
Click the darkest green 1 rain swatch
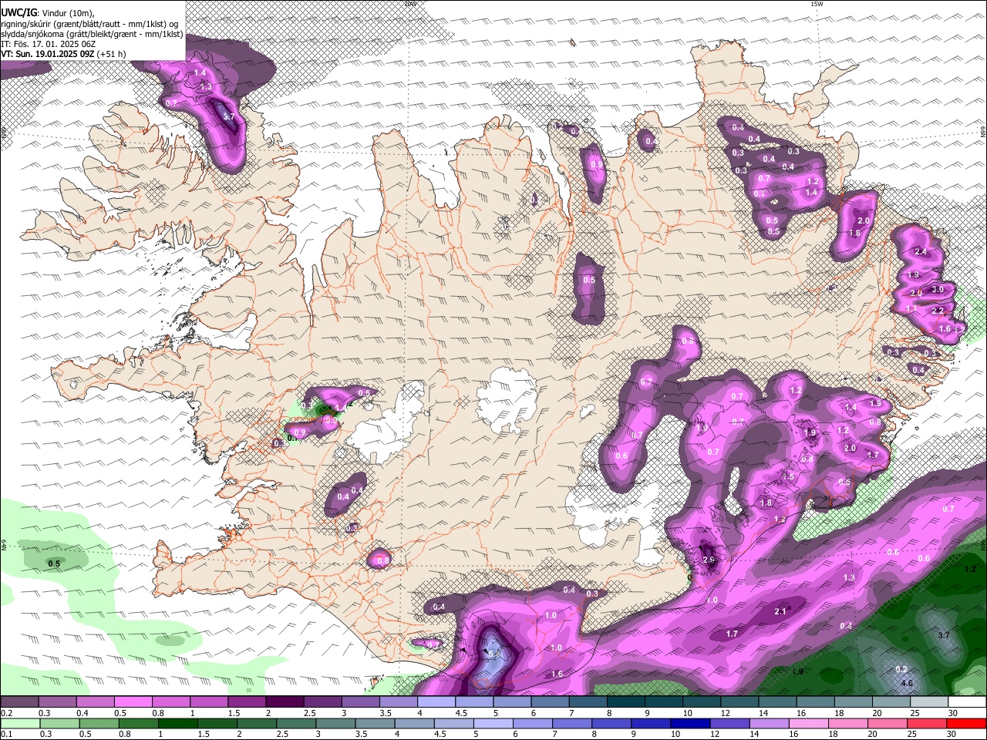point(177,723)
